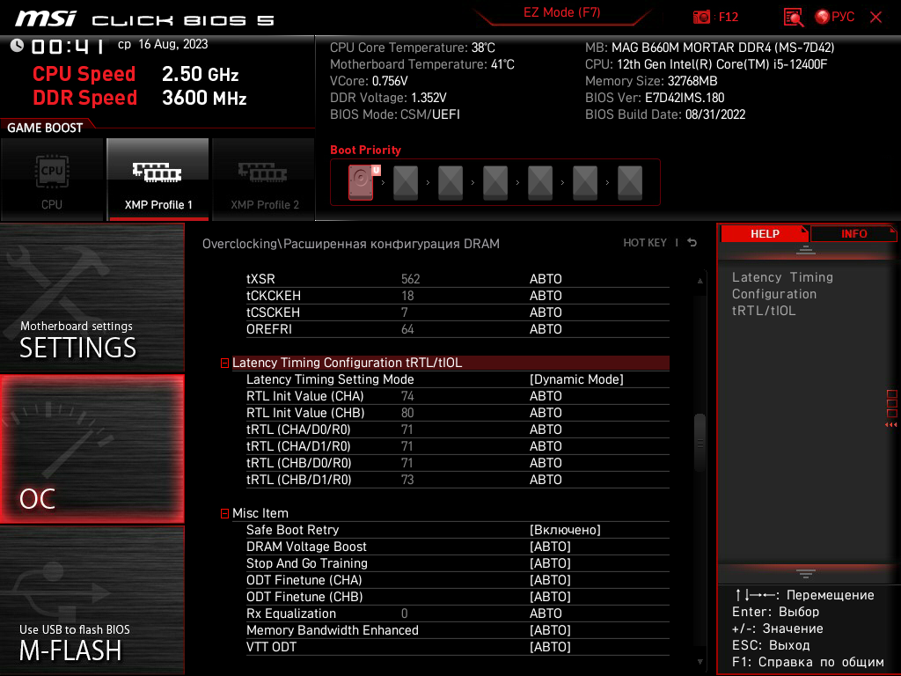Open VTT ODT АВТО option

(x=550, y=647)
